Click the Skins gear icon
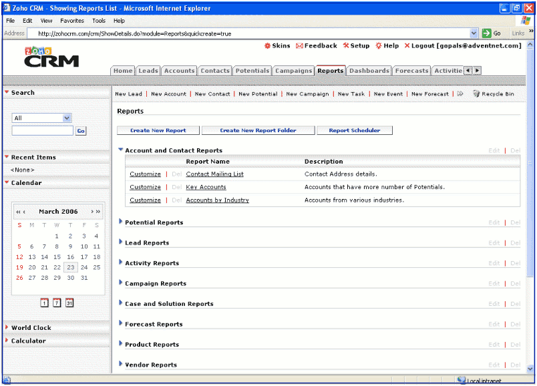The width and height of the screenshot is (537, 386). tap(267, 46)
